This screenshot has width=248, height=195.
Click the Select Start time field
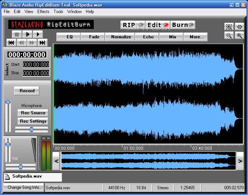click(x=36, y=65)
